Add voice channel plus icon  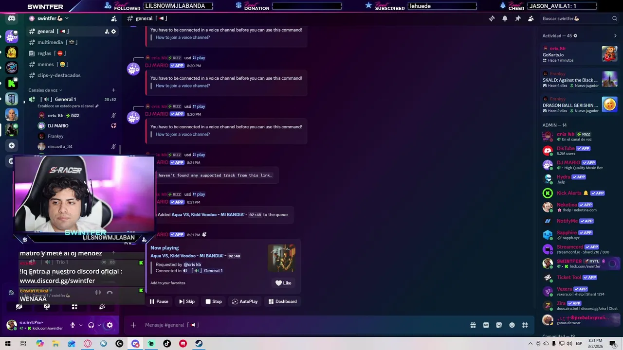tap(113, 90)
